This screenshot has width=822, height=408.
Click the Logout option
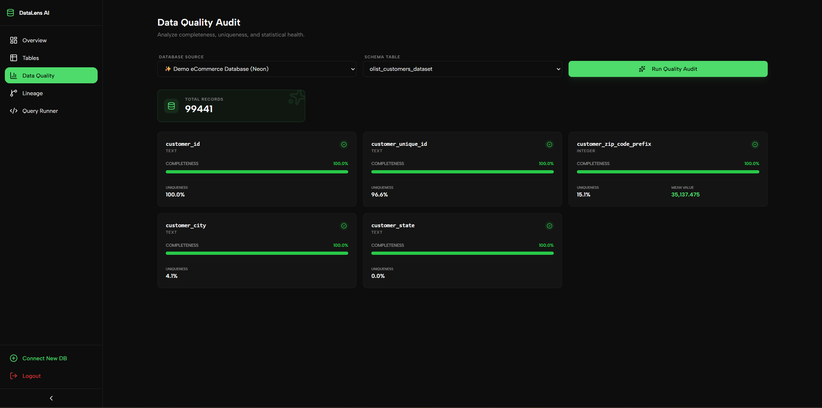(x=31, y=376)
